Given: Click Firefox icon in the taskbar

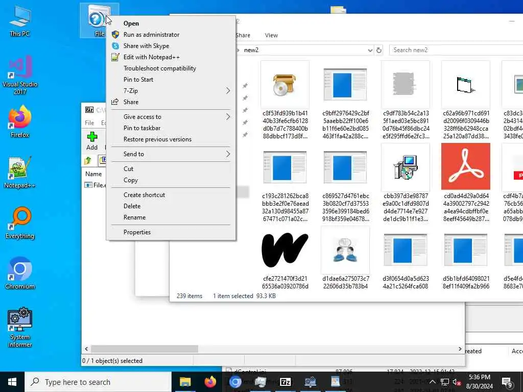Looking at the screenshot, I should (210, 382).
